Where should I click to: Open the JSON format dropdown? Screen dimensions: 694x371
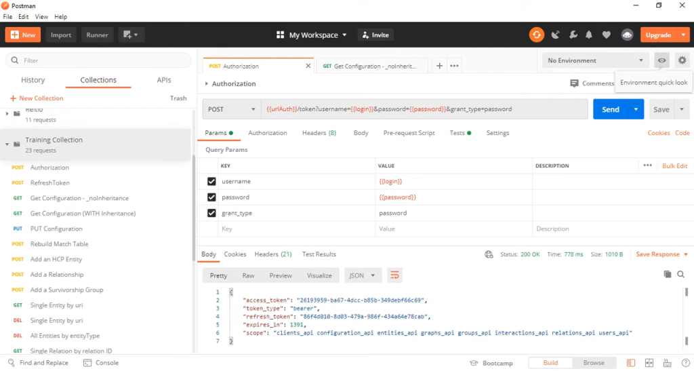tap(363, 275)
